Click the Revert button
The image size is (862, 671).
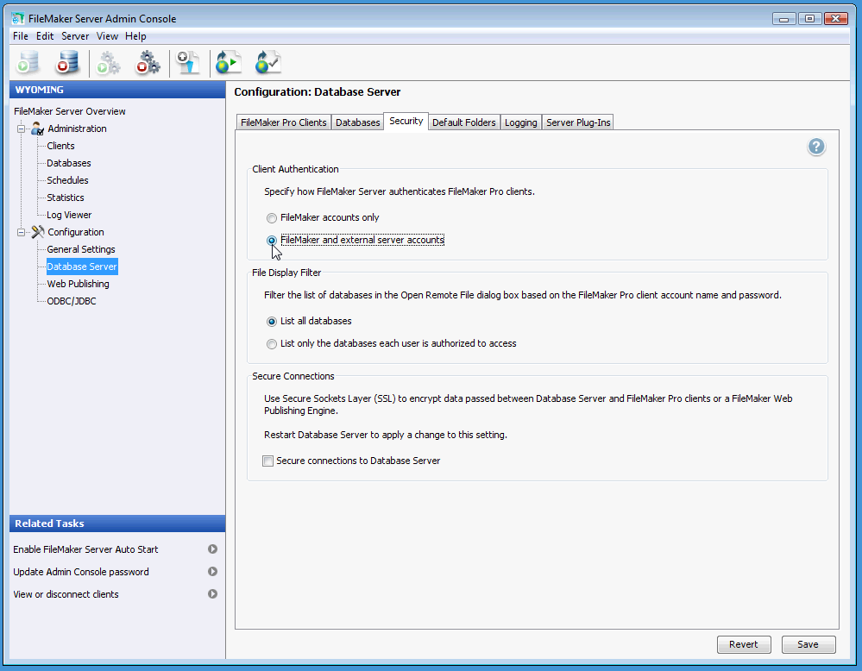[743, 644]
